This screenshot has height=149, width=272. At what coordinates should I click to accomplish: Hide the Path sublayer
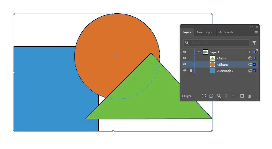click(x=184, y=58)
